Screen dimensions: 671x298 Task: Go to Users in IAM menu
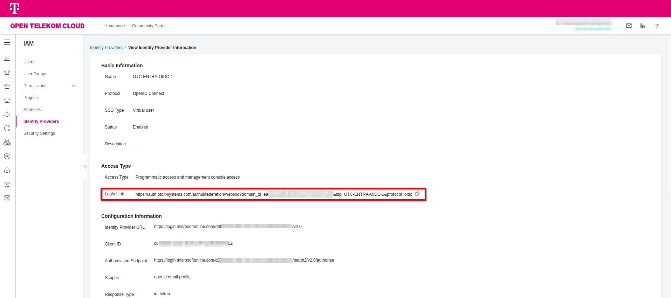point(29,62)
